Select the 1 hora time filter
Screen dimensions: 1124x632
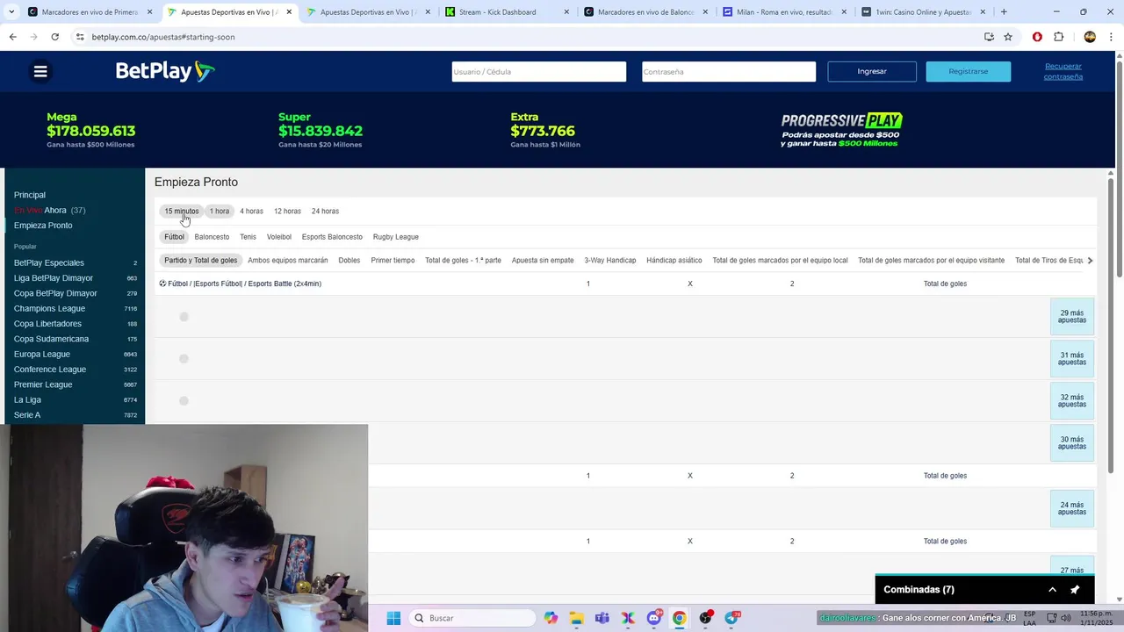(220, 212)
